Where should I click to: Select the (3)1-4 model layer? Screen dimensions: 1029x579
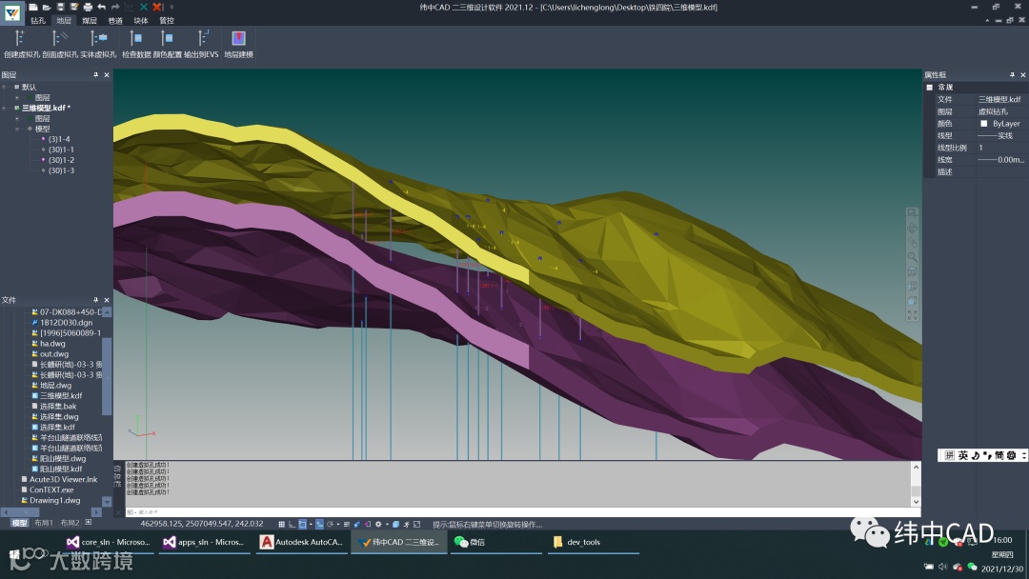(59, 139)
